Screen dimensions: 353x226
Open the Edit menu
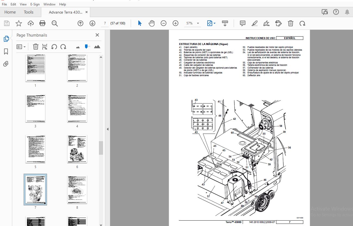click(13, 4)
